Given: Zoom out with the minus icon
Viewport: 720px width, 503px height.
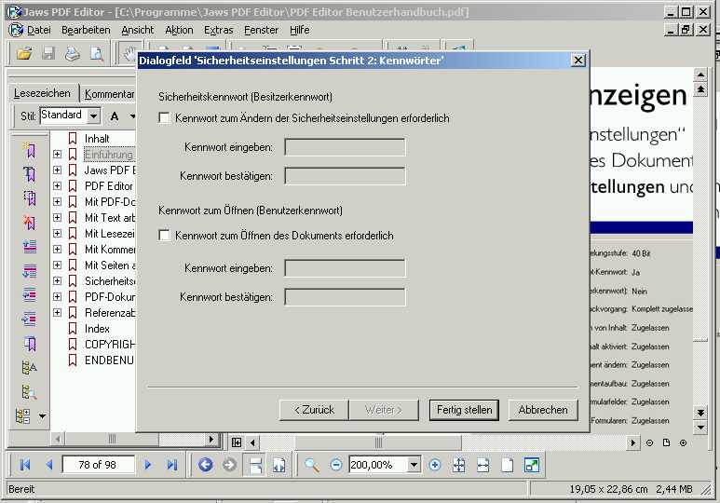Looking at the screenshot, I should (336, 465).
